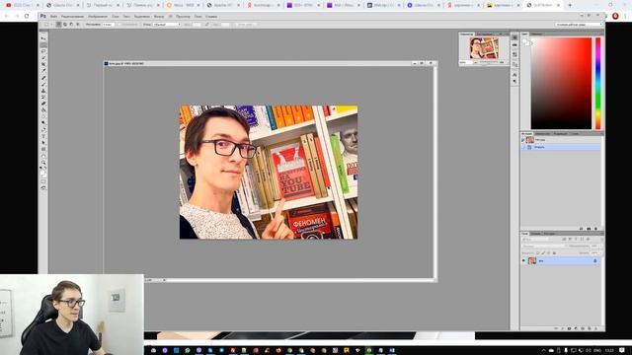Select the Healing Brush tool

coord(43,77)
